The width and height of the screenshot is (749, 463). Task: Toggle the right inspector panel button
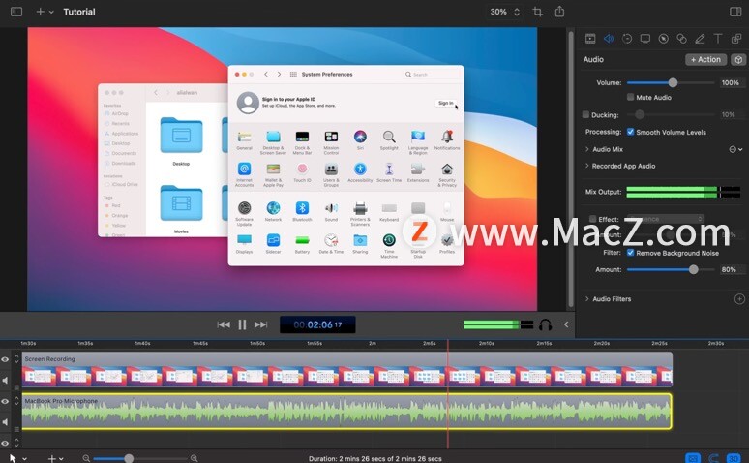point(735,12)
